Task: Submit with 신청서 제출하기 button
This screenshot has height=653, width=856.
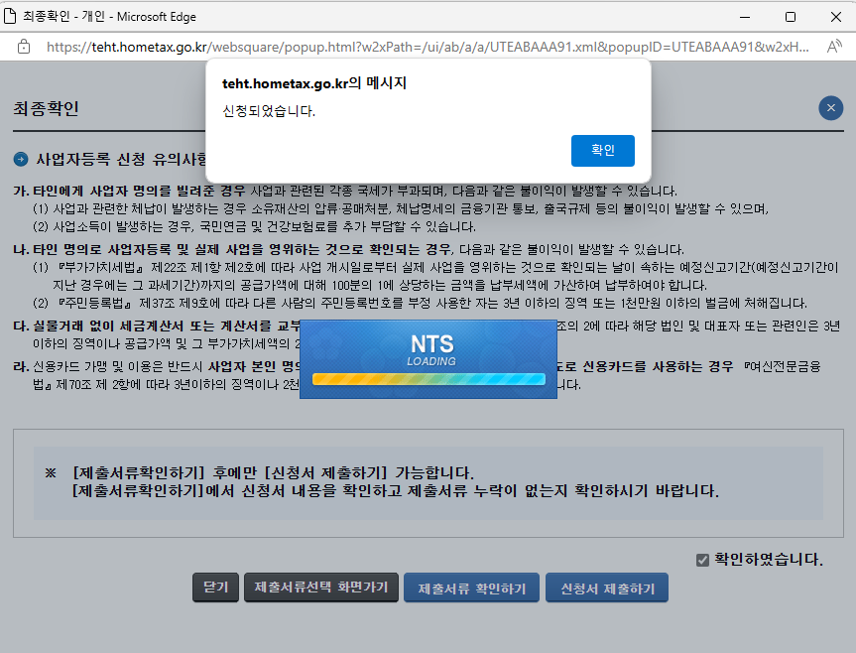Action: pos(607,588)
